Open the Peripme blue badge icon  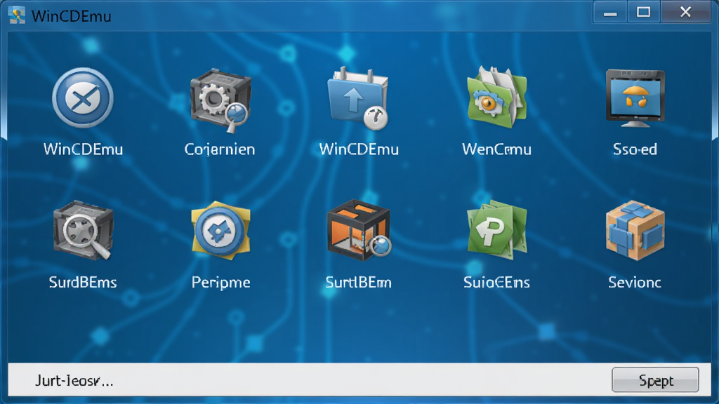(x=220, y=230)
